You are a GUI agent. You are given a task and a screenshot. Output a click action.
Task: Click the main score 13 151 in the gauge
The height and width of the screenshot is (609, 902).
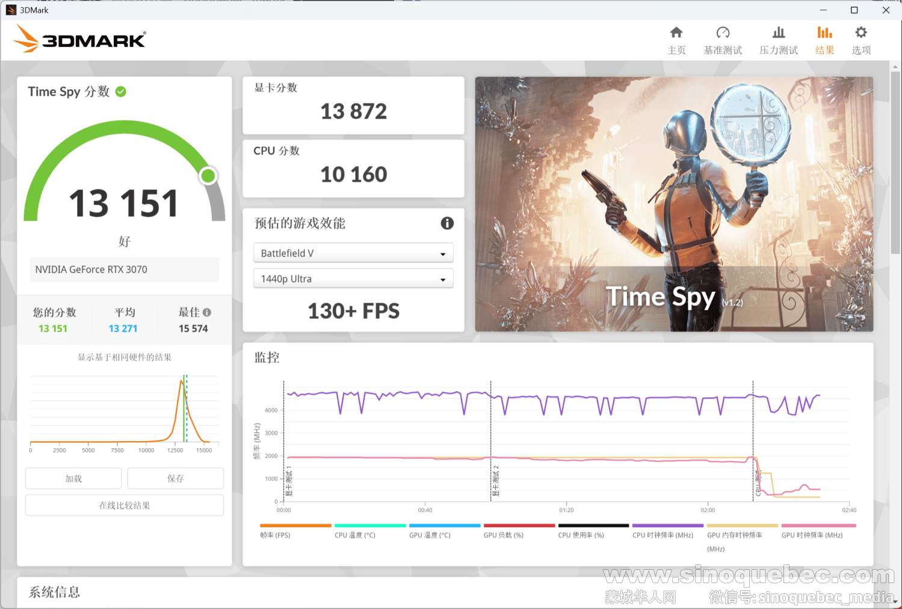124,203
